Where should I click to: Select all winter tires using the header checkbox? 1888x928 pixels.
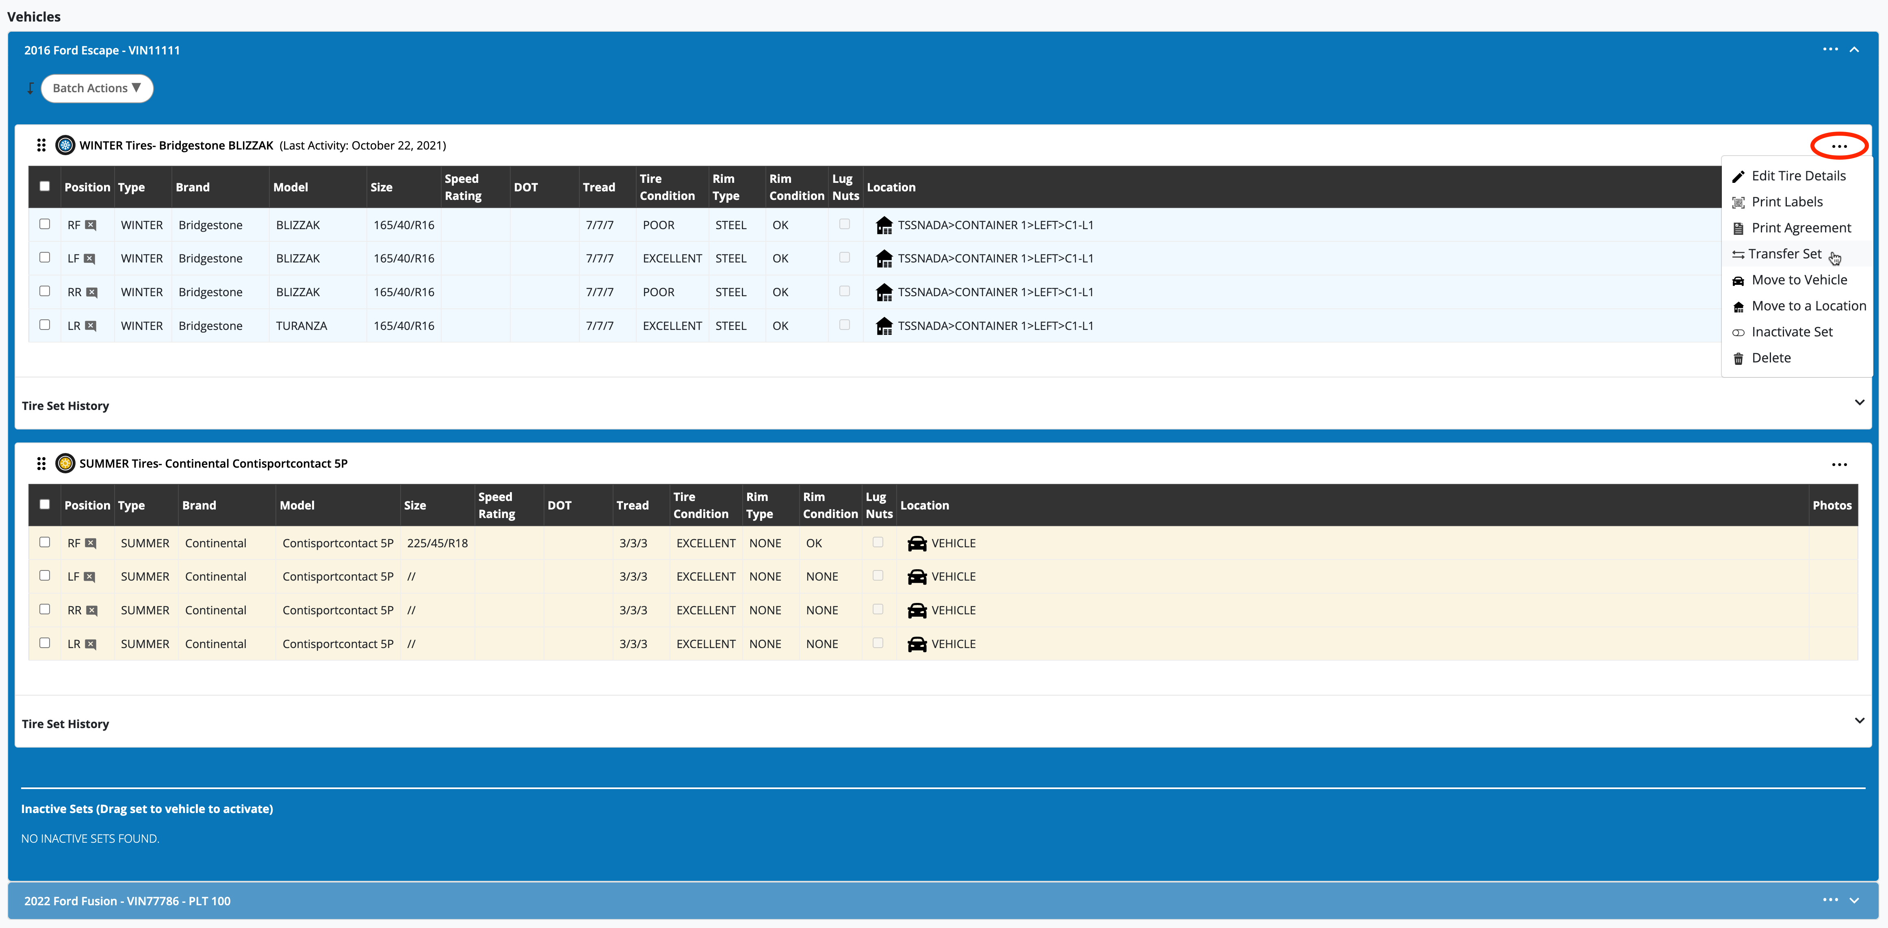pos(45,186)
